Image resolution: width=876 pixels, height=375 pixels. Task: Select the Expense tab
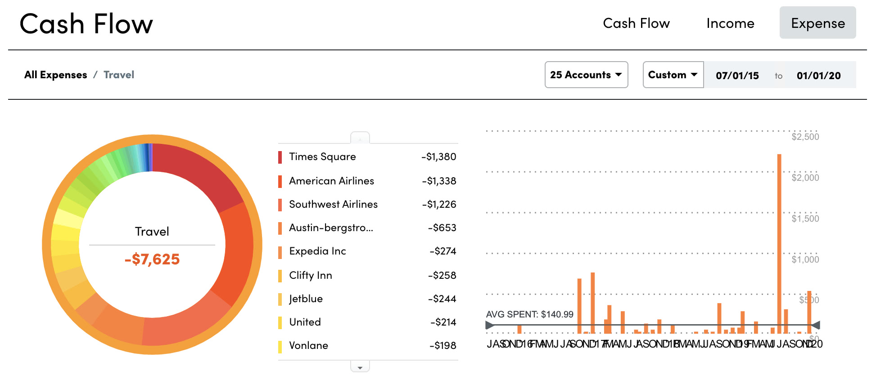tap(817, 22)
